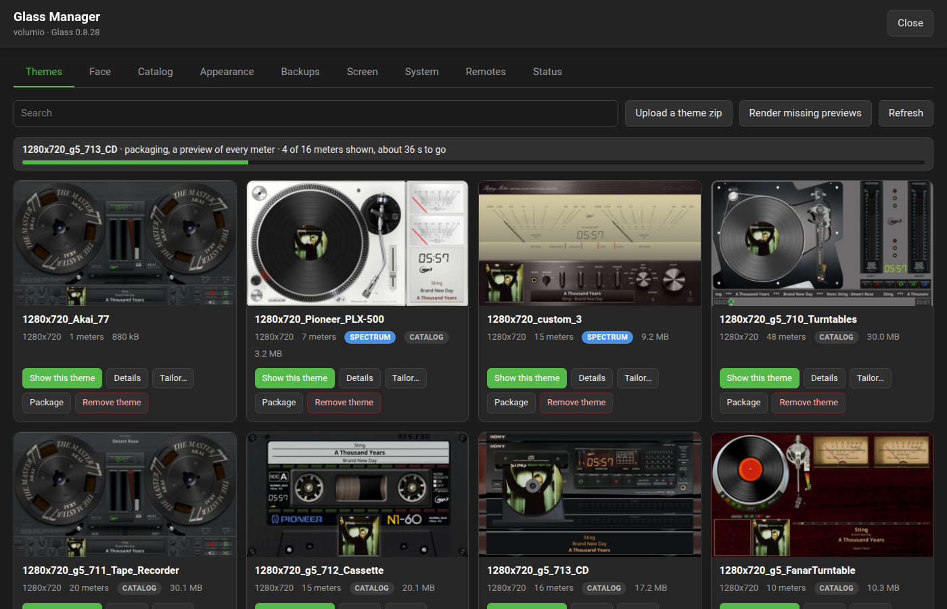Close the Glass Manager
Image resolution: width=947 pixels, height=609 pixels.
910,23
